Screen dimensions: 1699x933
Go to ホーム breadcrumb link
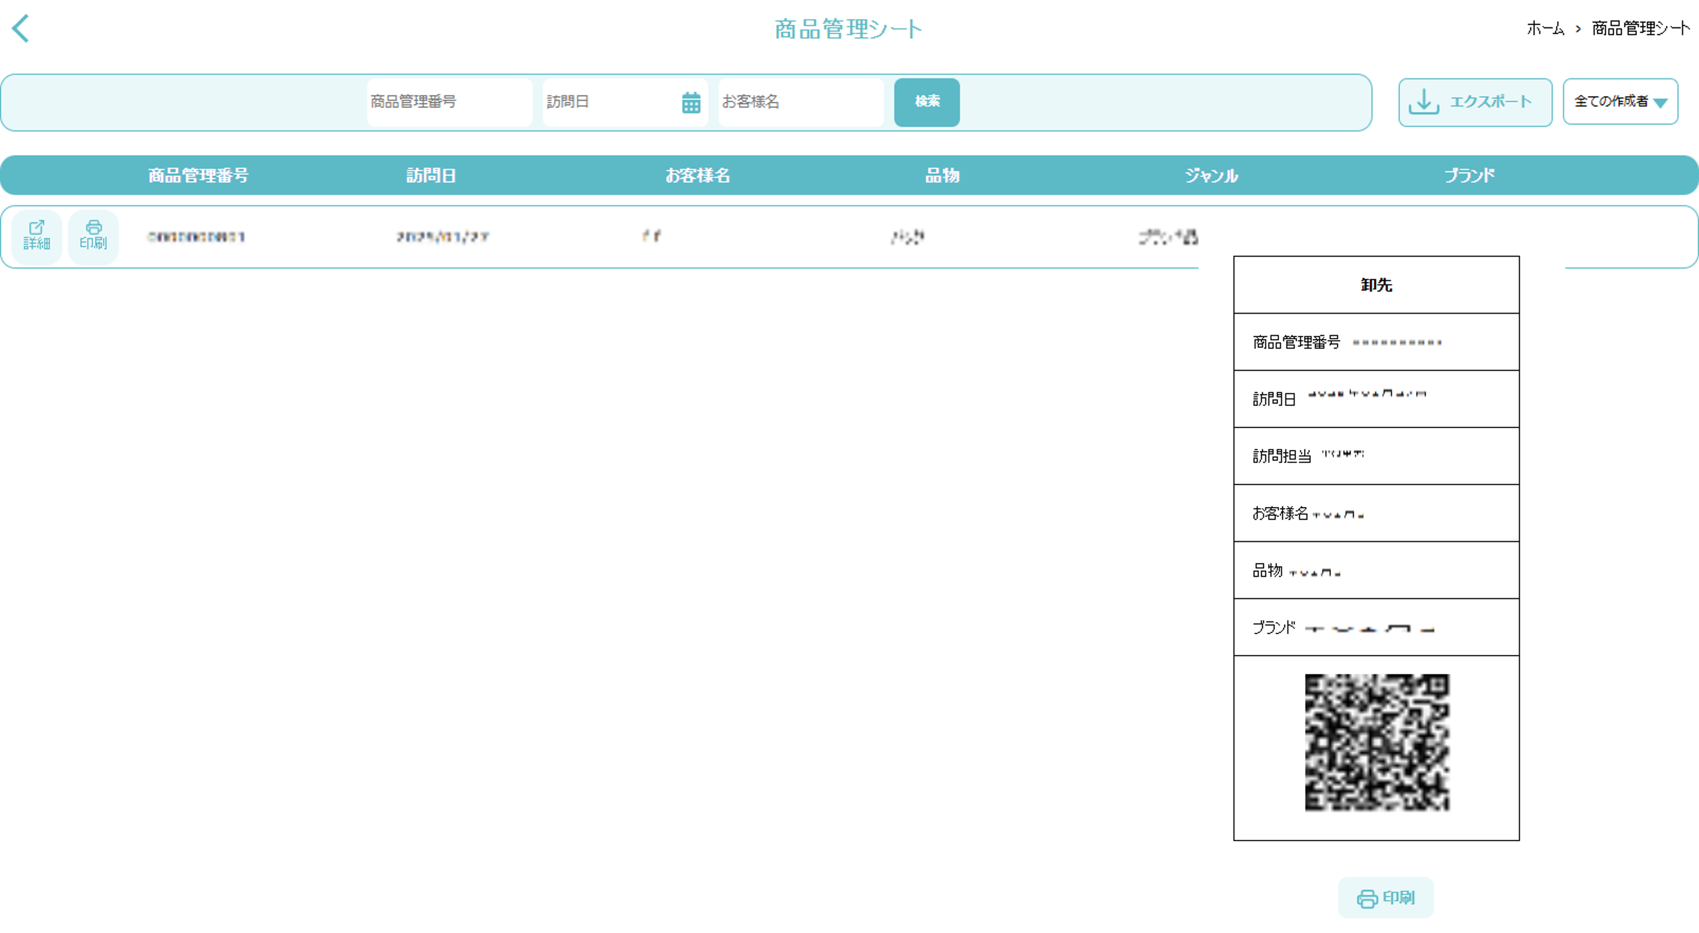click(x=1545, y=28)
